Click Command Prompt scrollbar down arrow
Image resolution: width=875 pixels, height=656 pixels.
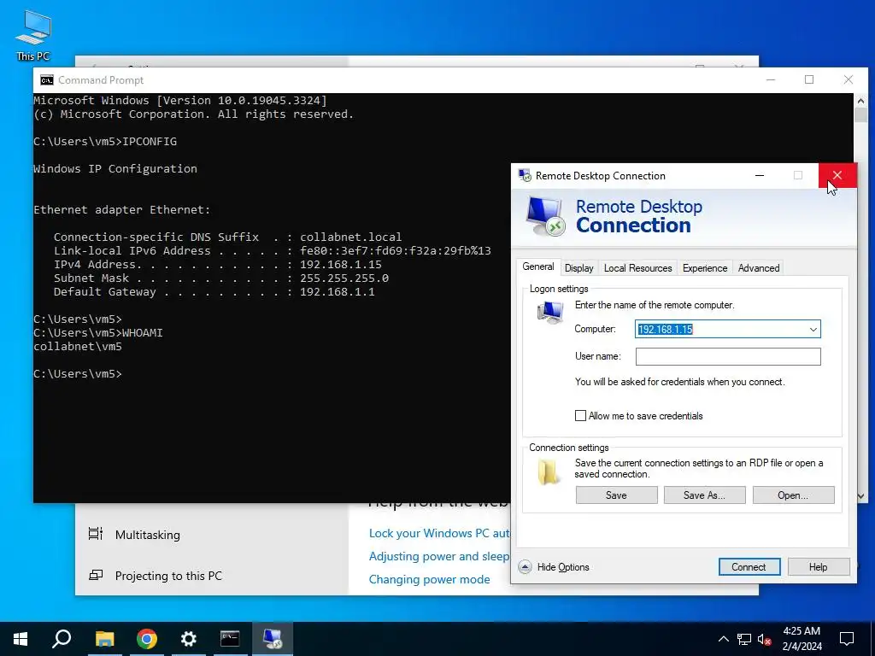(860, 496)
